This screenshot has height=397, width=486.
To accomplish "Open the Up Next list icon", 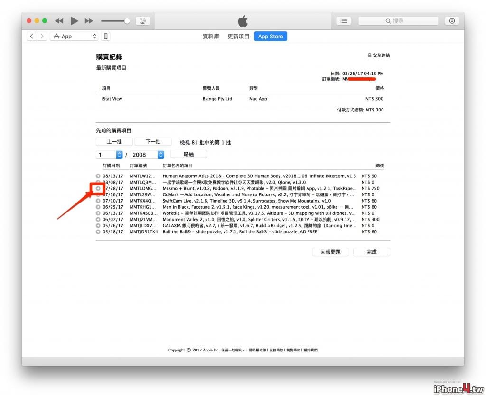I will pyautogui.click(x=344, y=21).
